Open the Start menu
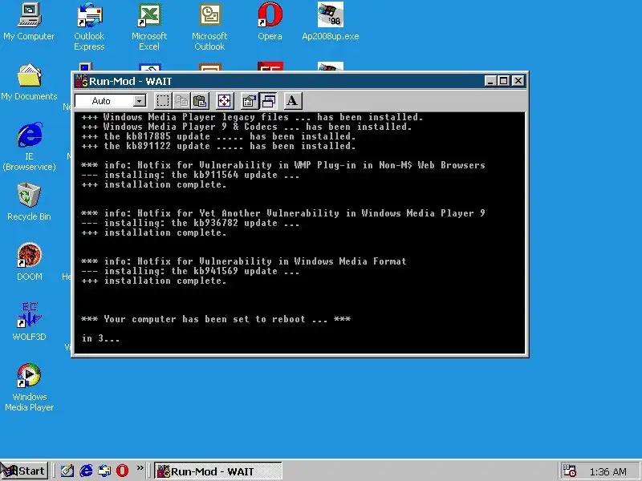The height and width of the screenshot is (481, 642). pos(25,471)
